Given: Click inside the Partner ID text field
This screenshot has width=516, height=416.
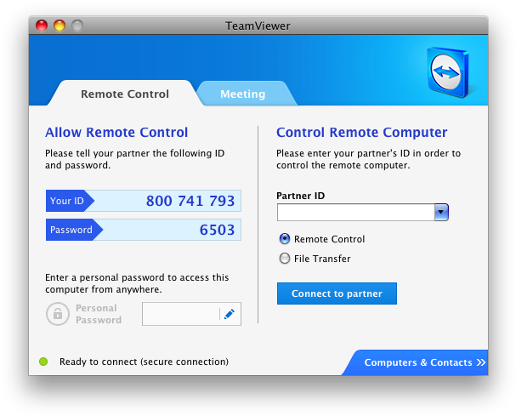Looking at the screenshot, I should (354, 213).
